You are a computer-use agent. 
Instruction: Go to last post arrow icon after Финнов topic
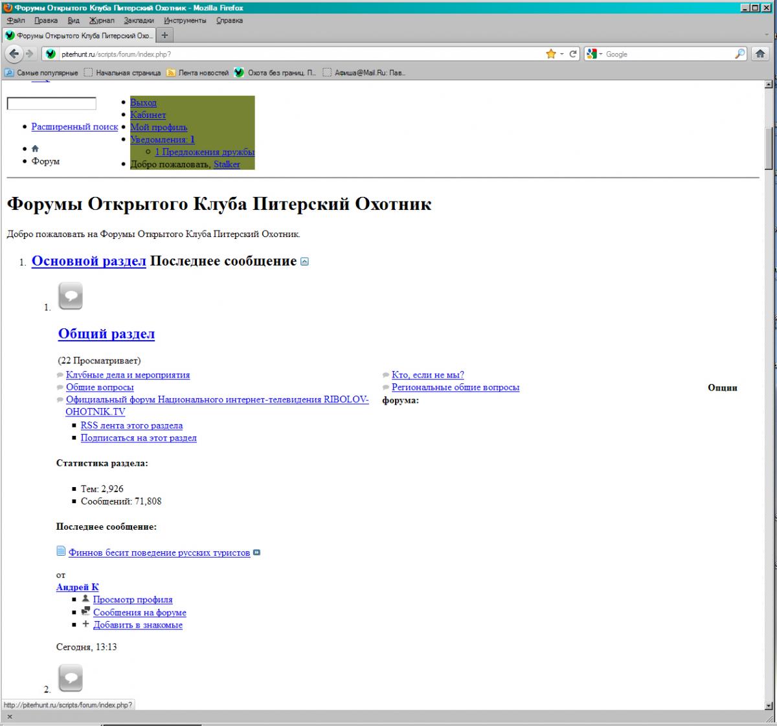coord(256,552)
